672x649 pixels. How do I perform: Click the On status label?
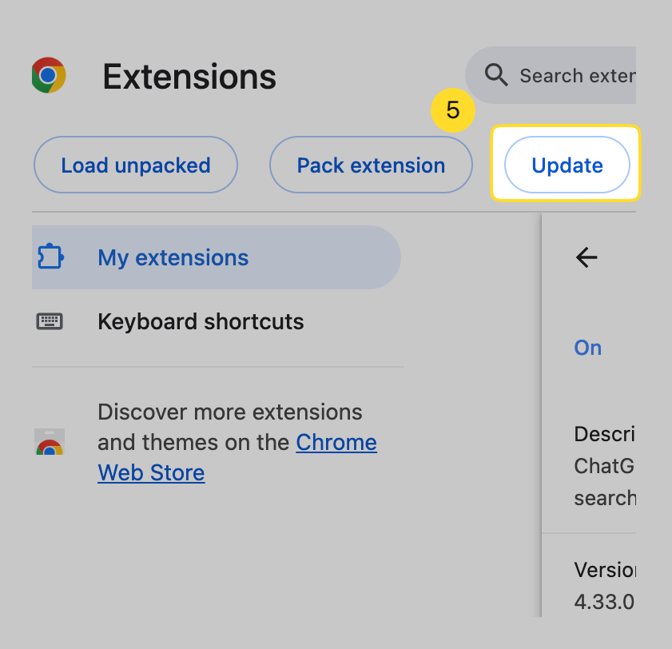coord(588,348)
